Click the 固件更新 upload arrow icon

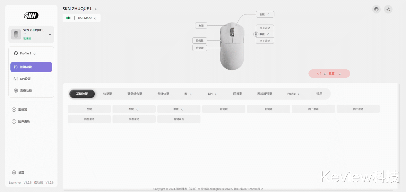(14, 121)
